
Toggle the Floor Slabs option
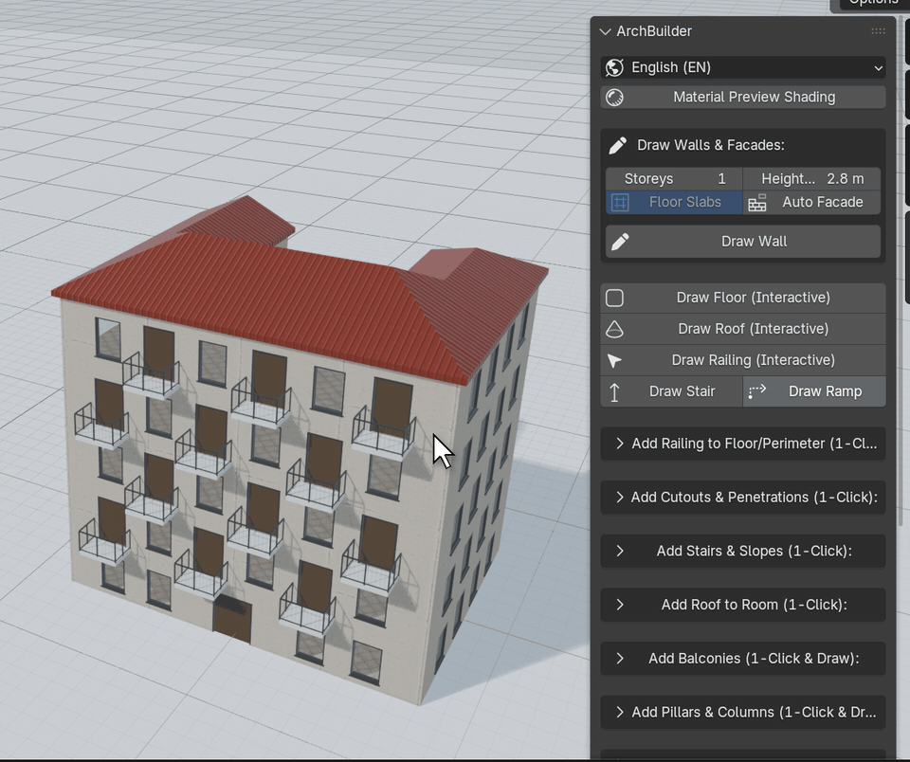pyautogui.click(x=674, y=202)
